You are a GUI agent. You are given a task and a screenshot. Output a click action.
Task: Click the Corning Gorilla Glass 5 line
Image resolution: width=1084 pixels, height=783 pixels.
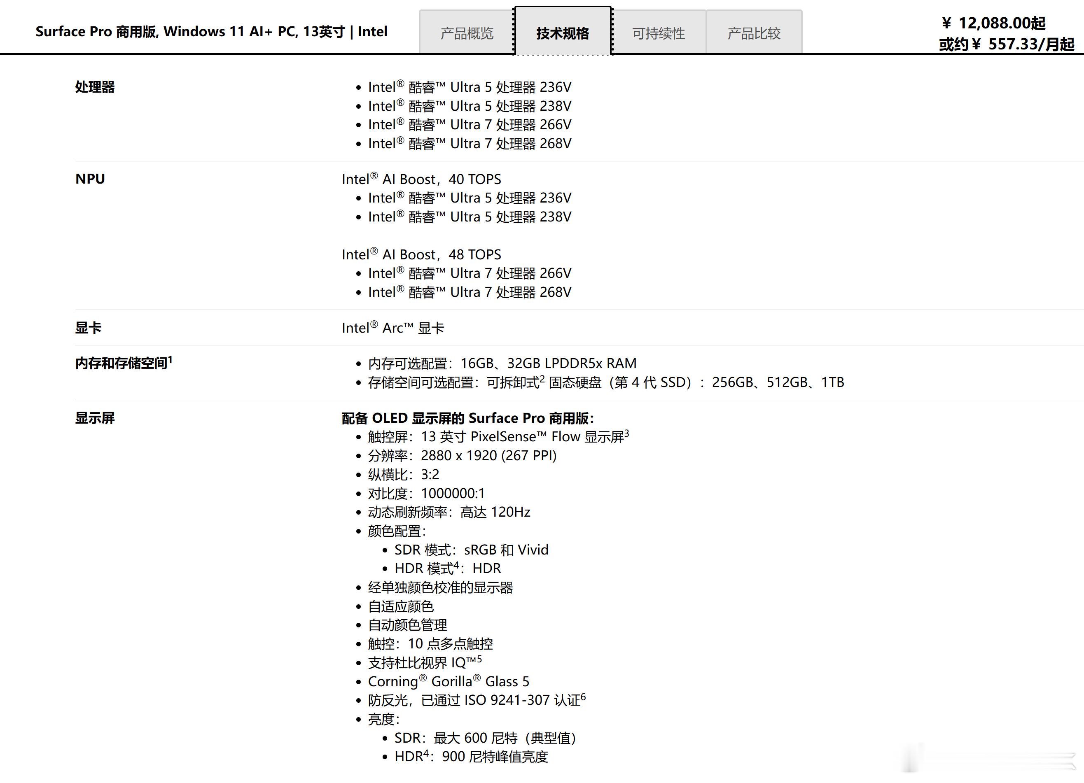(449, 681)
